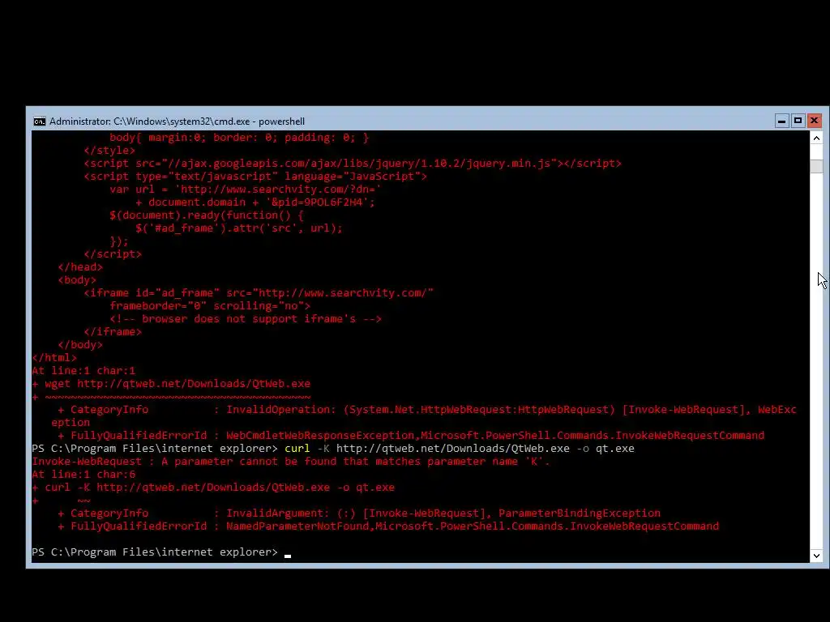
Task: Click the title text 'Administrator: C:\Windows\system32\cmd.exe - powershell'
Action: click(x=177, y=121)
